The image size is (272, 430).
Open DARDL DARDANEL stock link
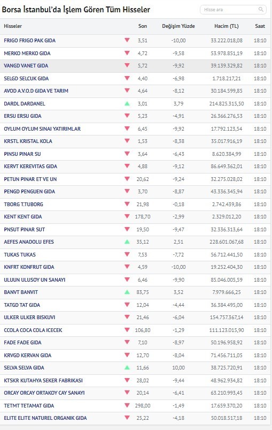click(x=25, y=104)
